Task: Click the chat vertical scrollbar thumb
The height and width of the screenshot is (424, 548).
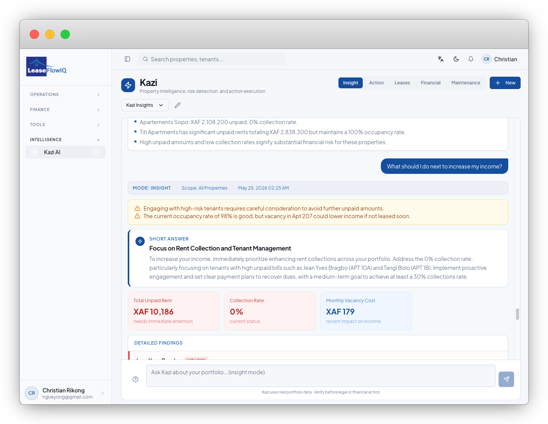Action: pos(518,314)
